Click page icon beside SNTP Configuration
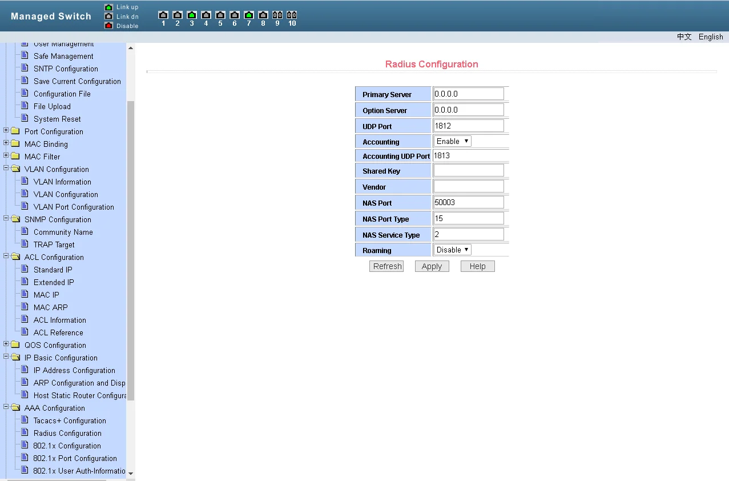Screen dimensions: 729x481 [25, 68]
